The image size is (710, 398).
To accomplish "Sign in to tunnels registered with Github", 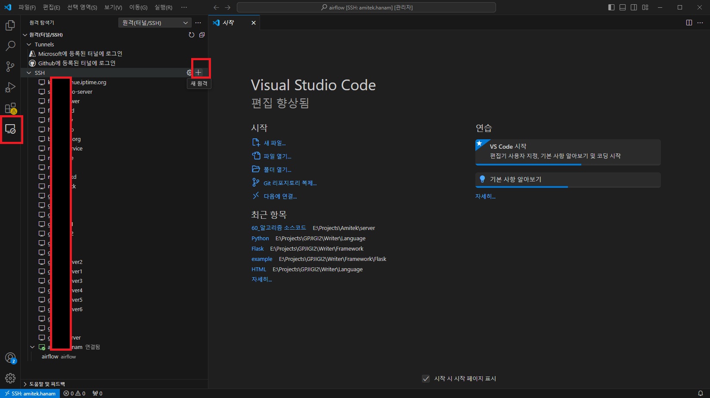I will tap(77, 63).
